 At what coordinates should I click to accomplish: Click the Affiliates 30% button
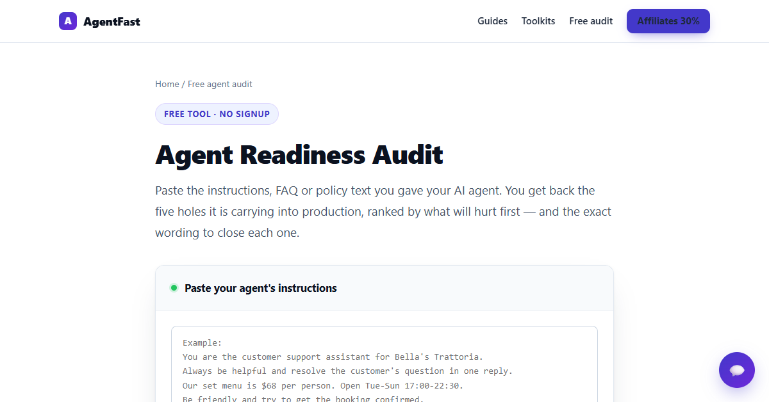(668, 21)
